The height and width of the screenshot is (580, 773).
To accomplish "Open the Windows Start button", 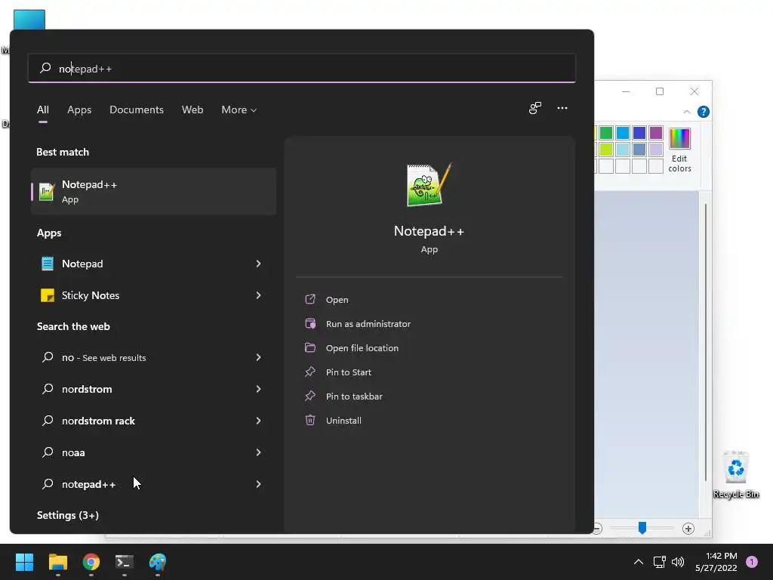I will [x=25, y=562].
